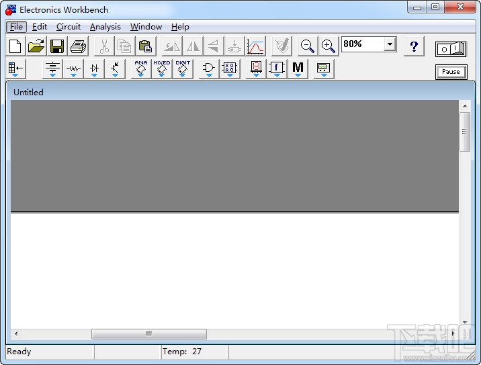Toggle the simulation power switch

pos(451,49)
